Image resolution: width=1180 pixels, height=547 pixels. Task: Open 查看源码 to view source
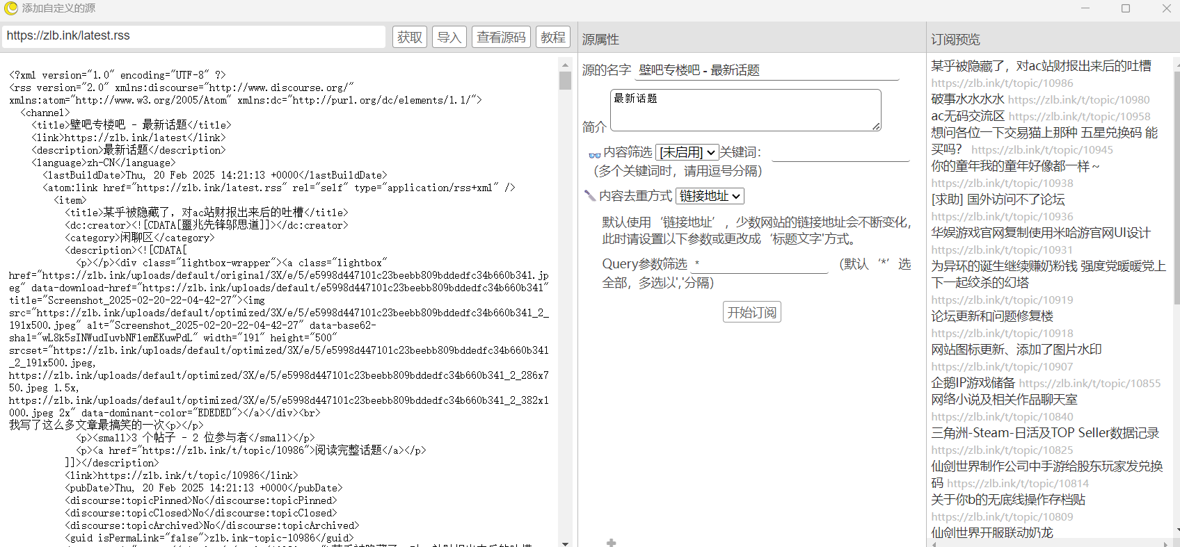click(501, 37)
